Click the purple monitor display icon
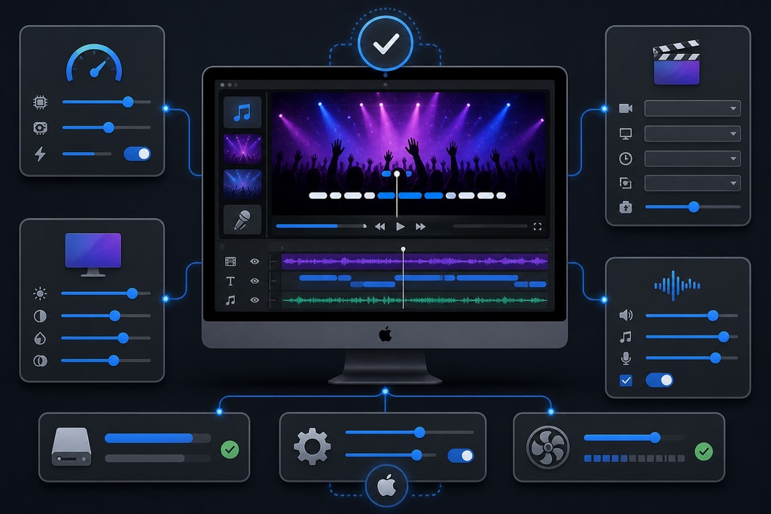771x514 pixels. (93, 254)
